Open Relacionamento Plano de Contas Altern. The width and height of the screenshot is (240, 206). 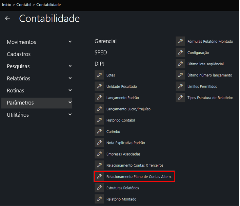pos(139,177)
